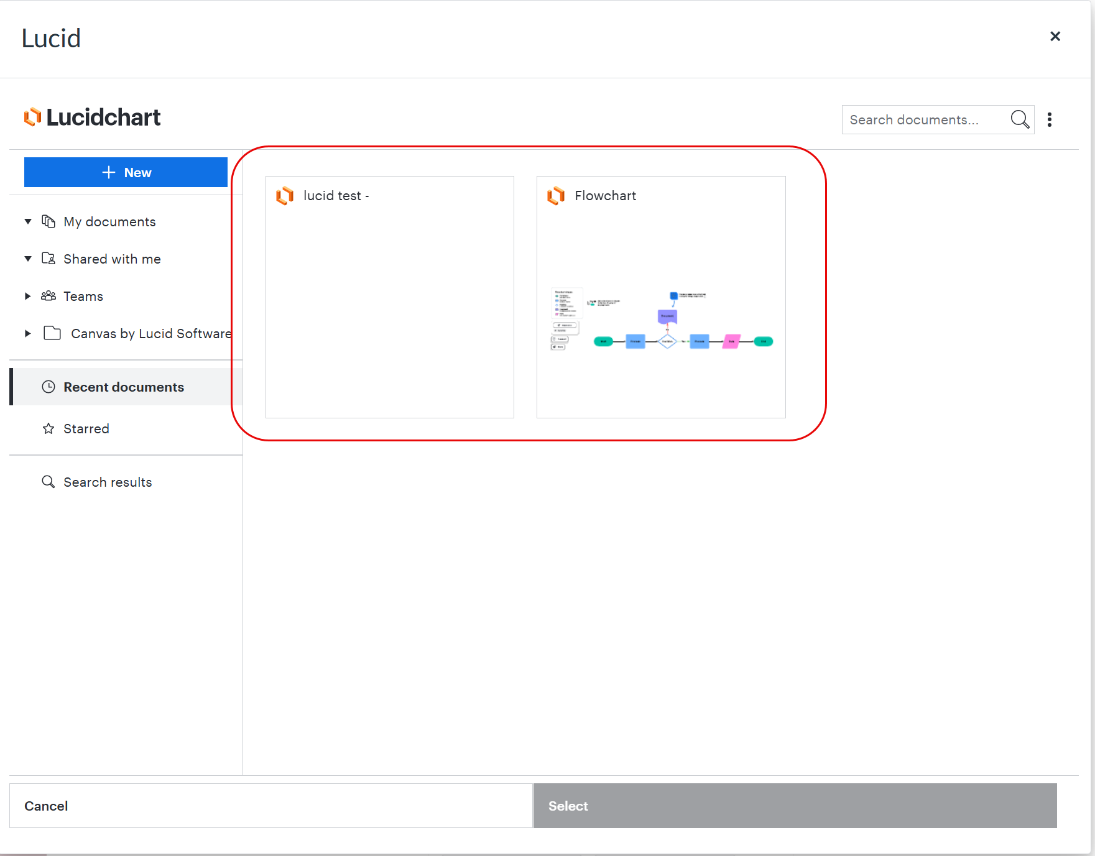Click the My documents pages icon
This screenshot has width=1095, height=856.
point(49,221)
